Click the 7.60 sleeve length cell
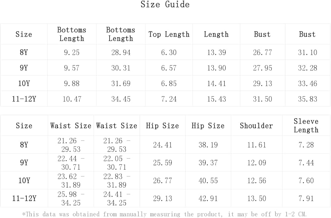Screen dimensions: 331x218 (306, 181)
